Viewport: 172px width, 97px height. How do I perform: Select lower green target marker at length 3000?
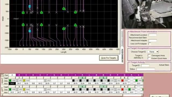[x=64, y=29]
